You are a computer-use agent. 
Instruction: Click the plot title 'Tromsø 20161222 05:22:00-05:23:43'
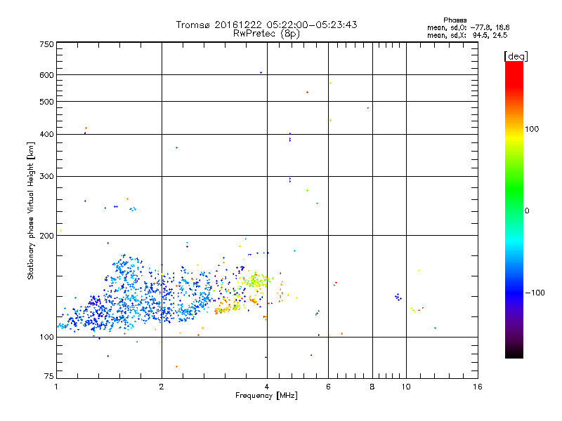266,25
